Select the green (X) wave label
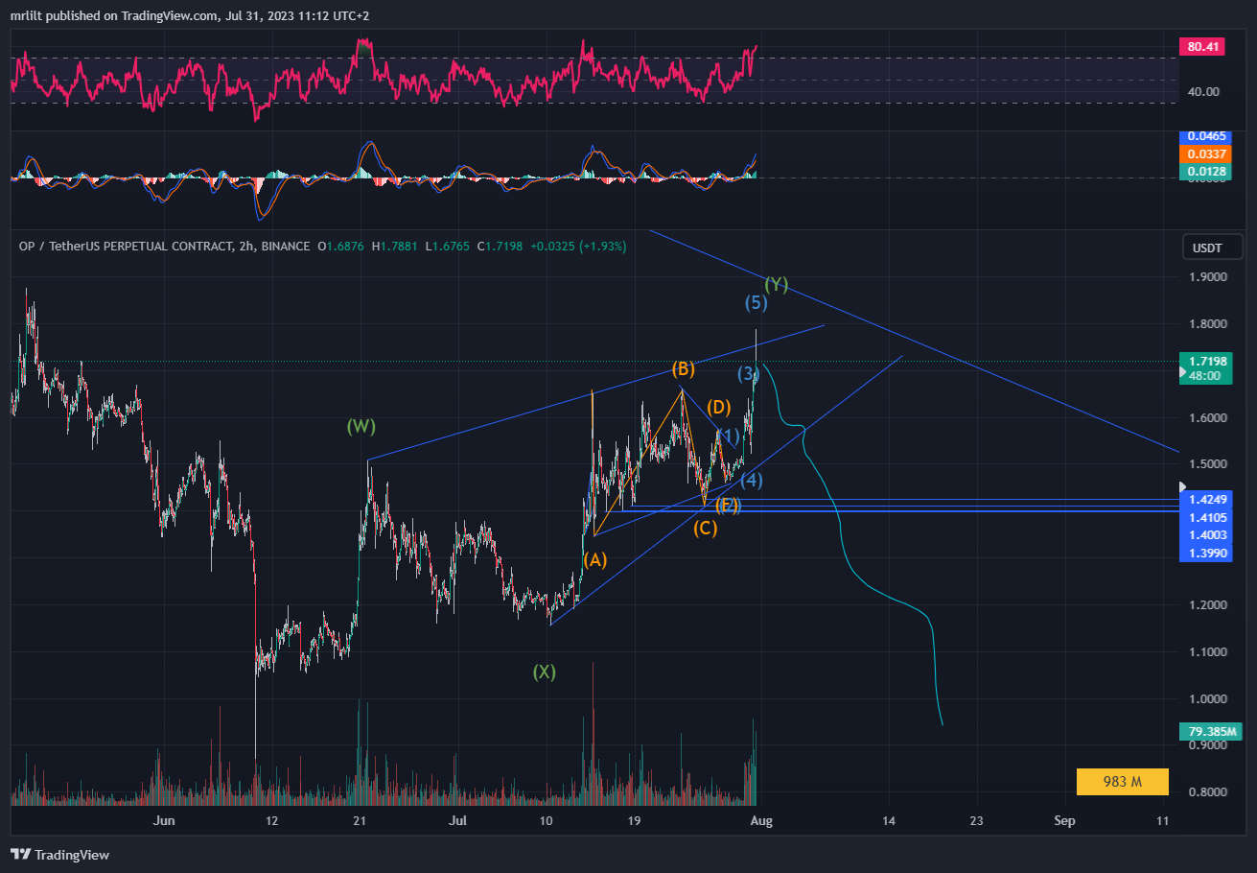This screenshot has height=873, width=1257. click(x=545, y=672)
